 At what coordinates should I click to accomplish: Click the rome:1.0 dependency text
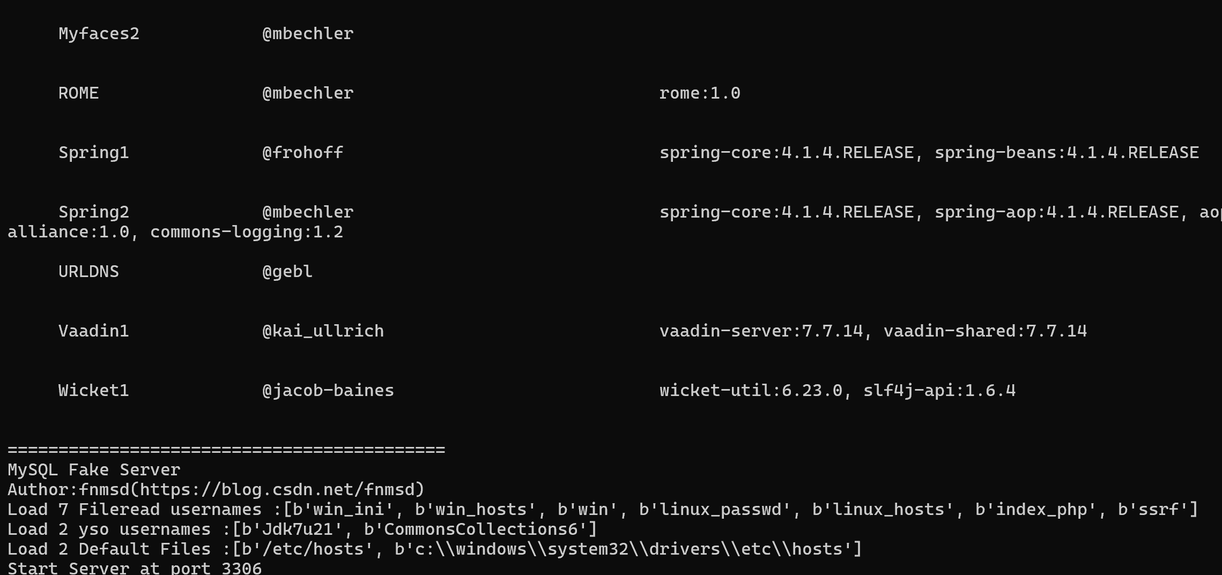coord(700,93)
